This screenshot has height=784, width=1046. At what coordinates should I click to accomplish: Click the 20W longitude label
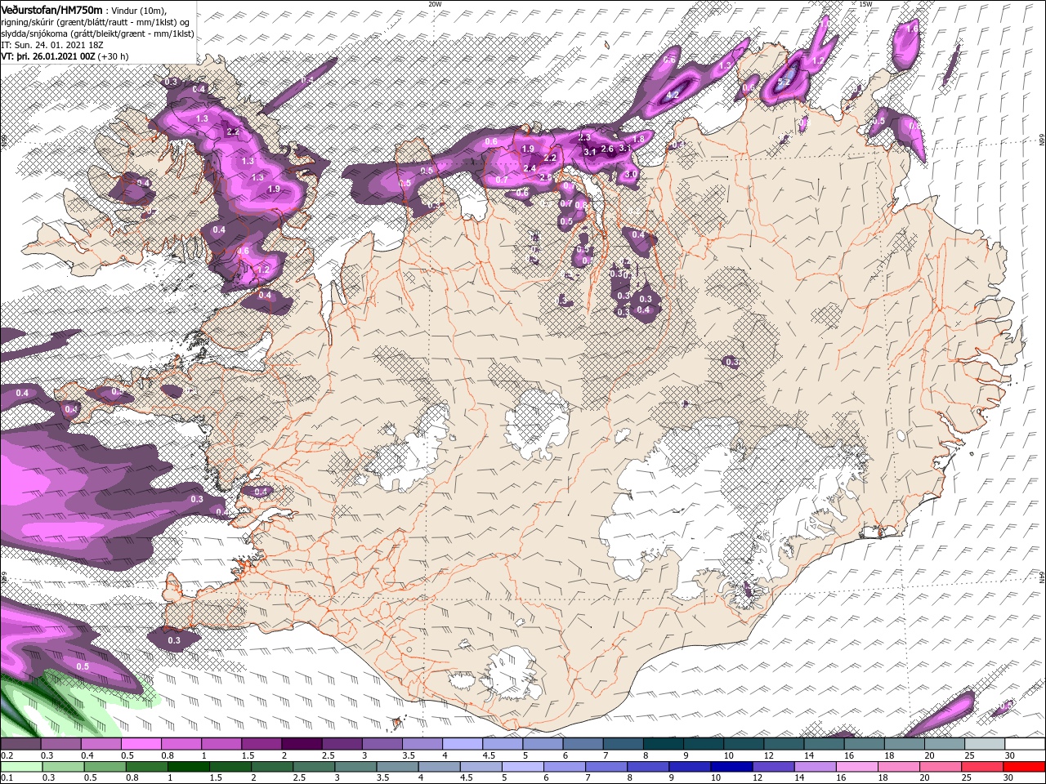point(435,4)
